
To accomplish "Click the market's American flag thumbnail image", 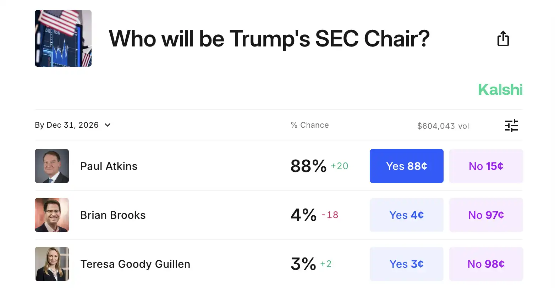I will tap(63, 38).
